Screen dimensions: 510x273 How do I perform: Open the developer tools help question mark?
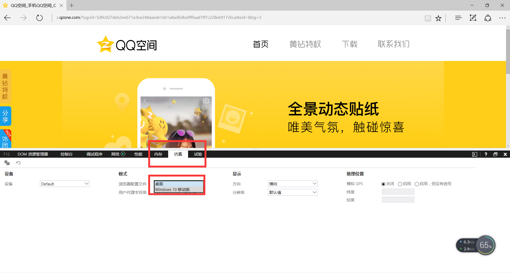click(x=486, y=154)
